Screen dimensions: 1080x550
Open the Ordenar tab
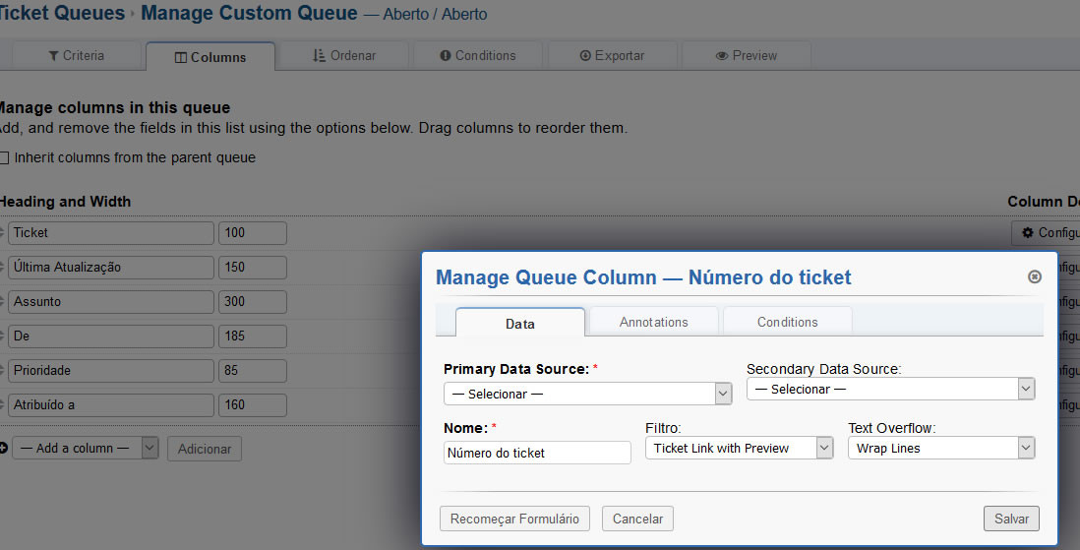tap(344, 56)
